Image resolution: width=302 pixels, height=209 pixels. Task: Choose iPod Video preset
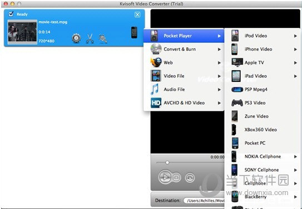[262, 36]
